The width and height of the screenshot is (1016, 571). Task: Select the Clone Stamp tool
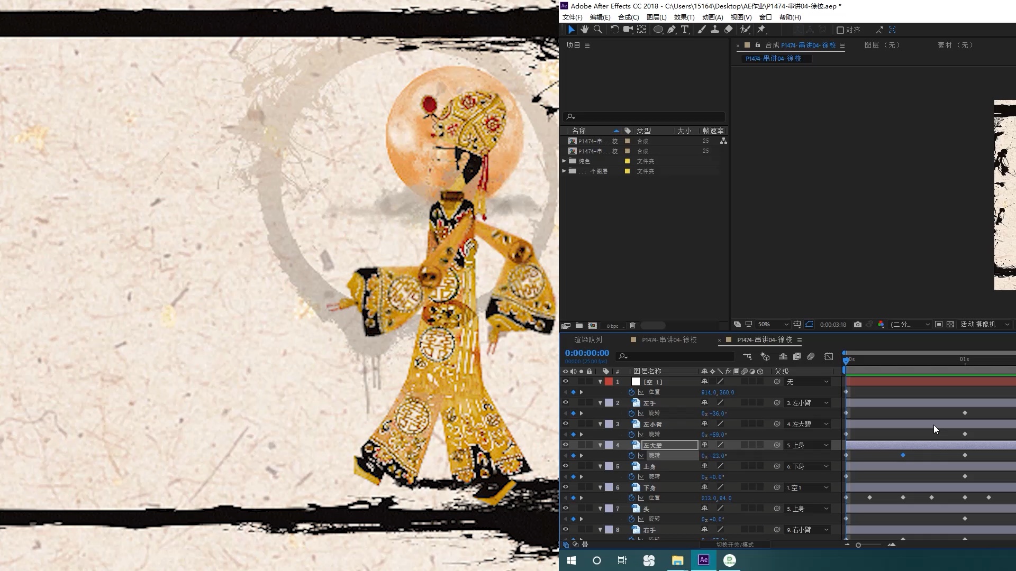pyautogui.click(x=715, y=30)
